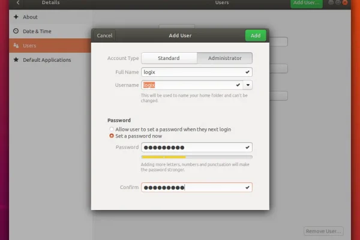Click the 'Adding more letters, numbers and punctuation' hint
Image resolution: width=360 pixels, height=240 pixels.
(195, 167)
